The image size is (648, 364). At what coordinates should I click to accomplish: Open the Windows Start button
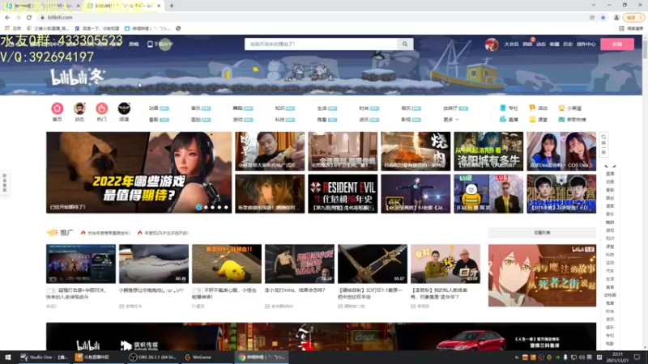(x=8, y=357)
